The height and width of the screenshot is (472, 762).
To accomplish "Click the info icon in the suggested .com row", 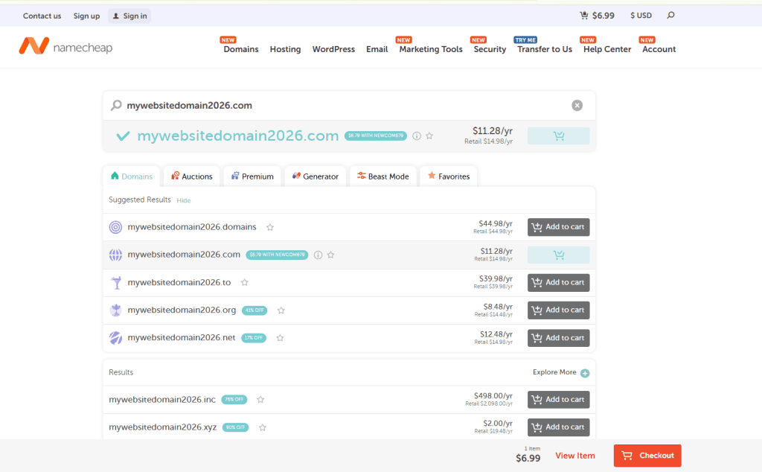I will click(318, 255).
